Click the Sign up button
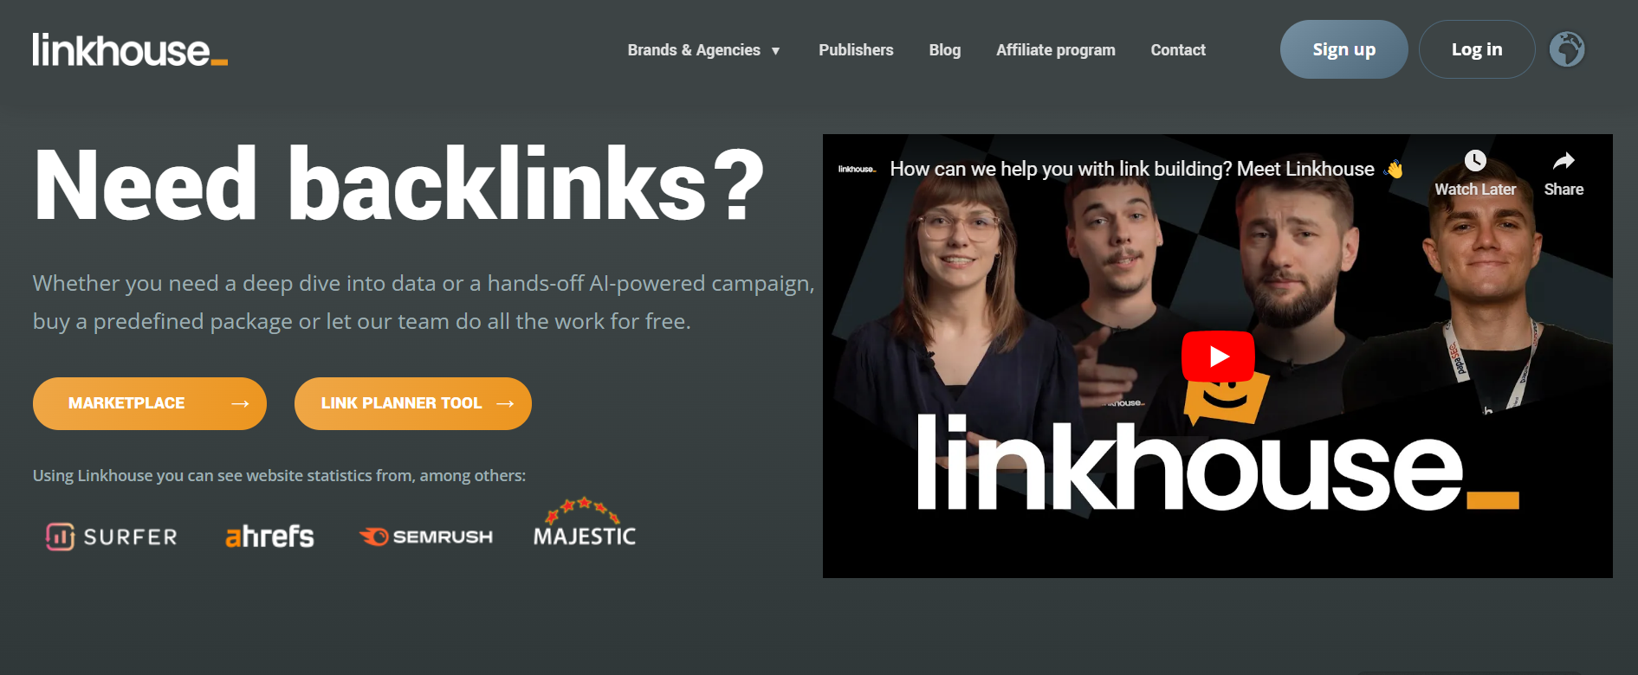 1344,49
